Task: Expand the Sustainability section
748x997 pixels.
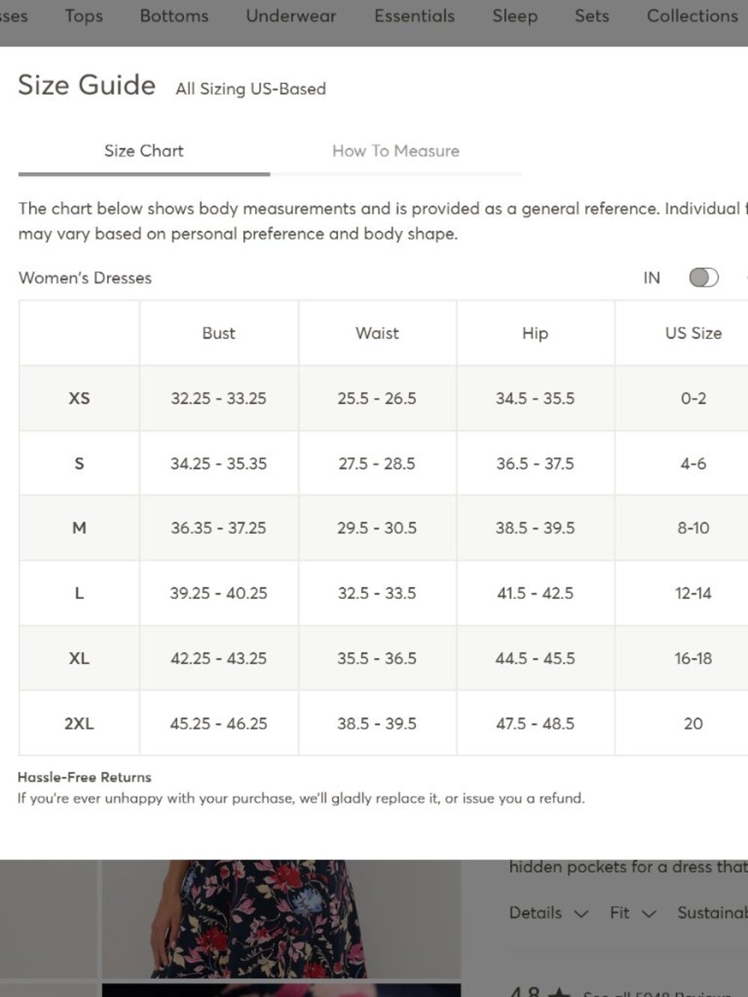Action: coord(712,912)
